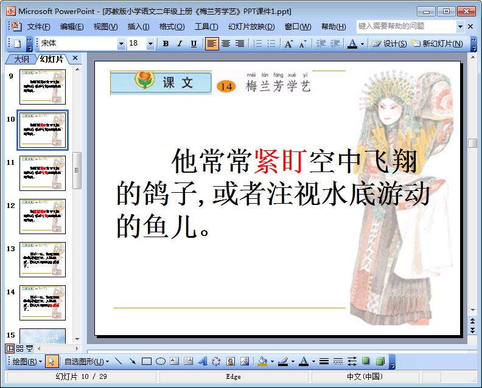Choose the Select Objects arrow tool
The width and height of the screenshot is (482, 388).
51,362
